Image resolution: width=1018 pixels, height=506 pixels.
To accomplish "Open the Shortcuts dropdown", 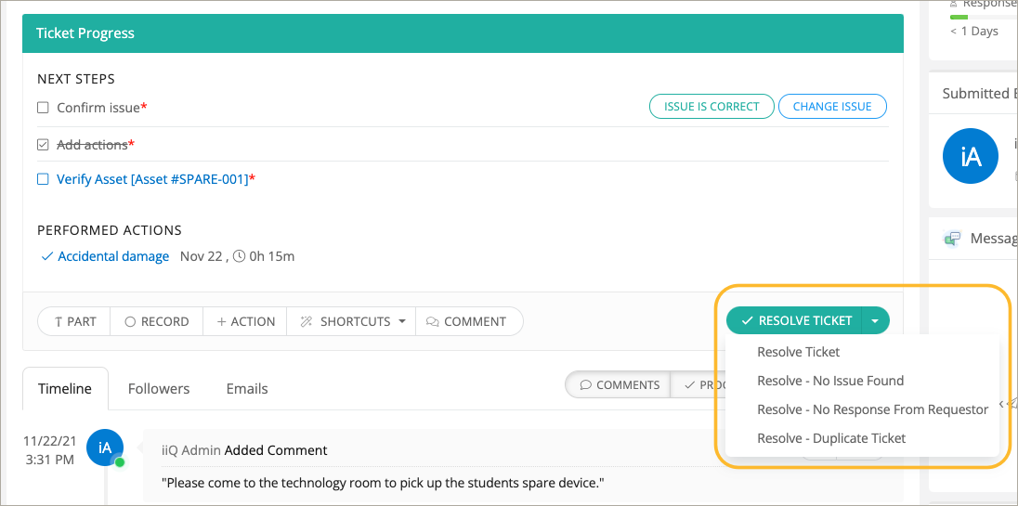I will 352,321.
